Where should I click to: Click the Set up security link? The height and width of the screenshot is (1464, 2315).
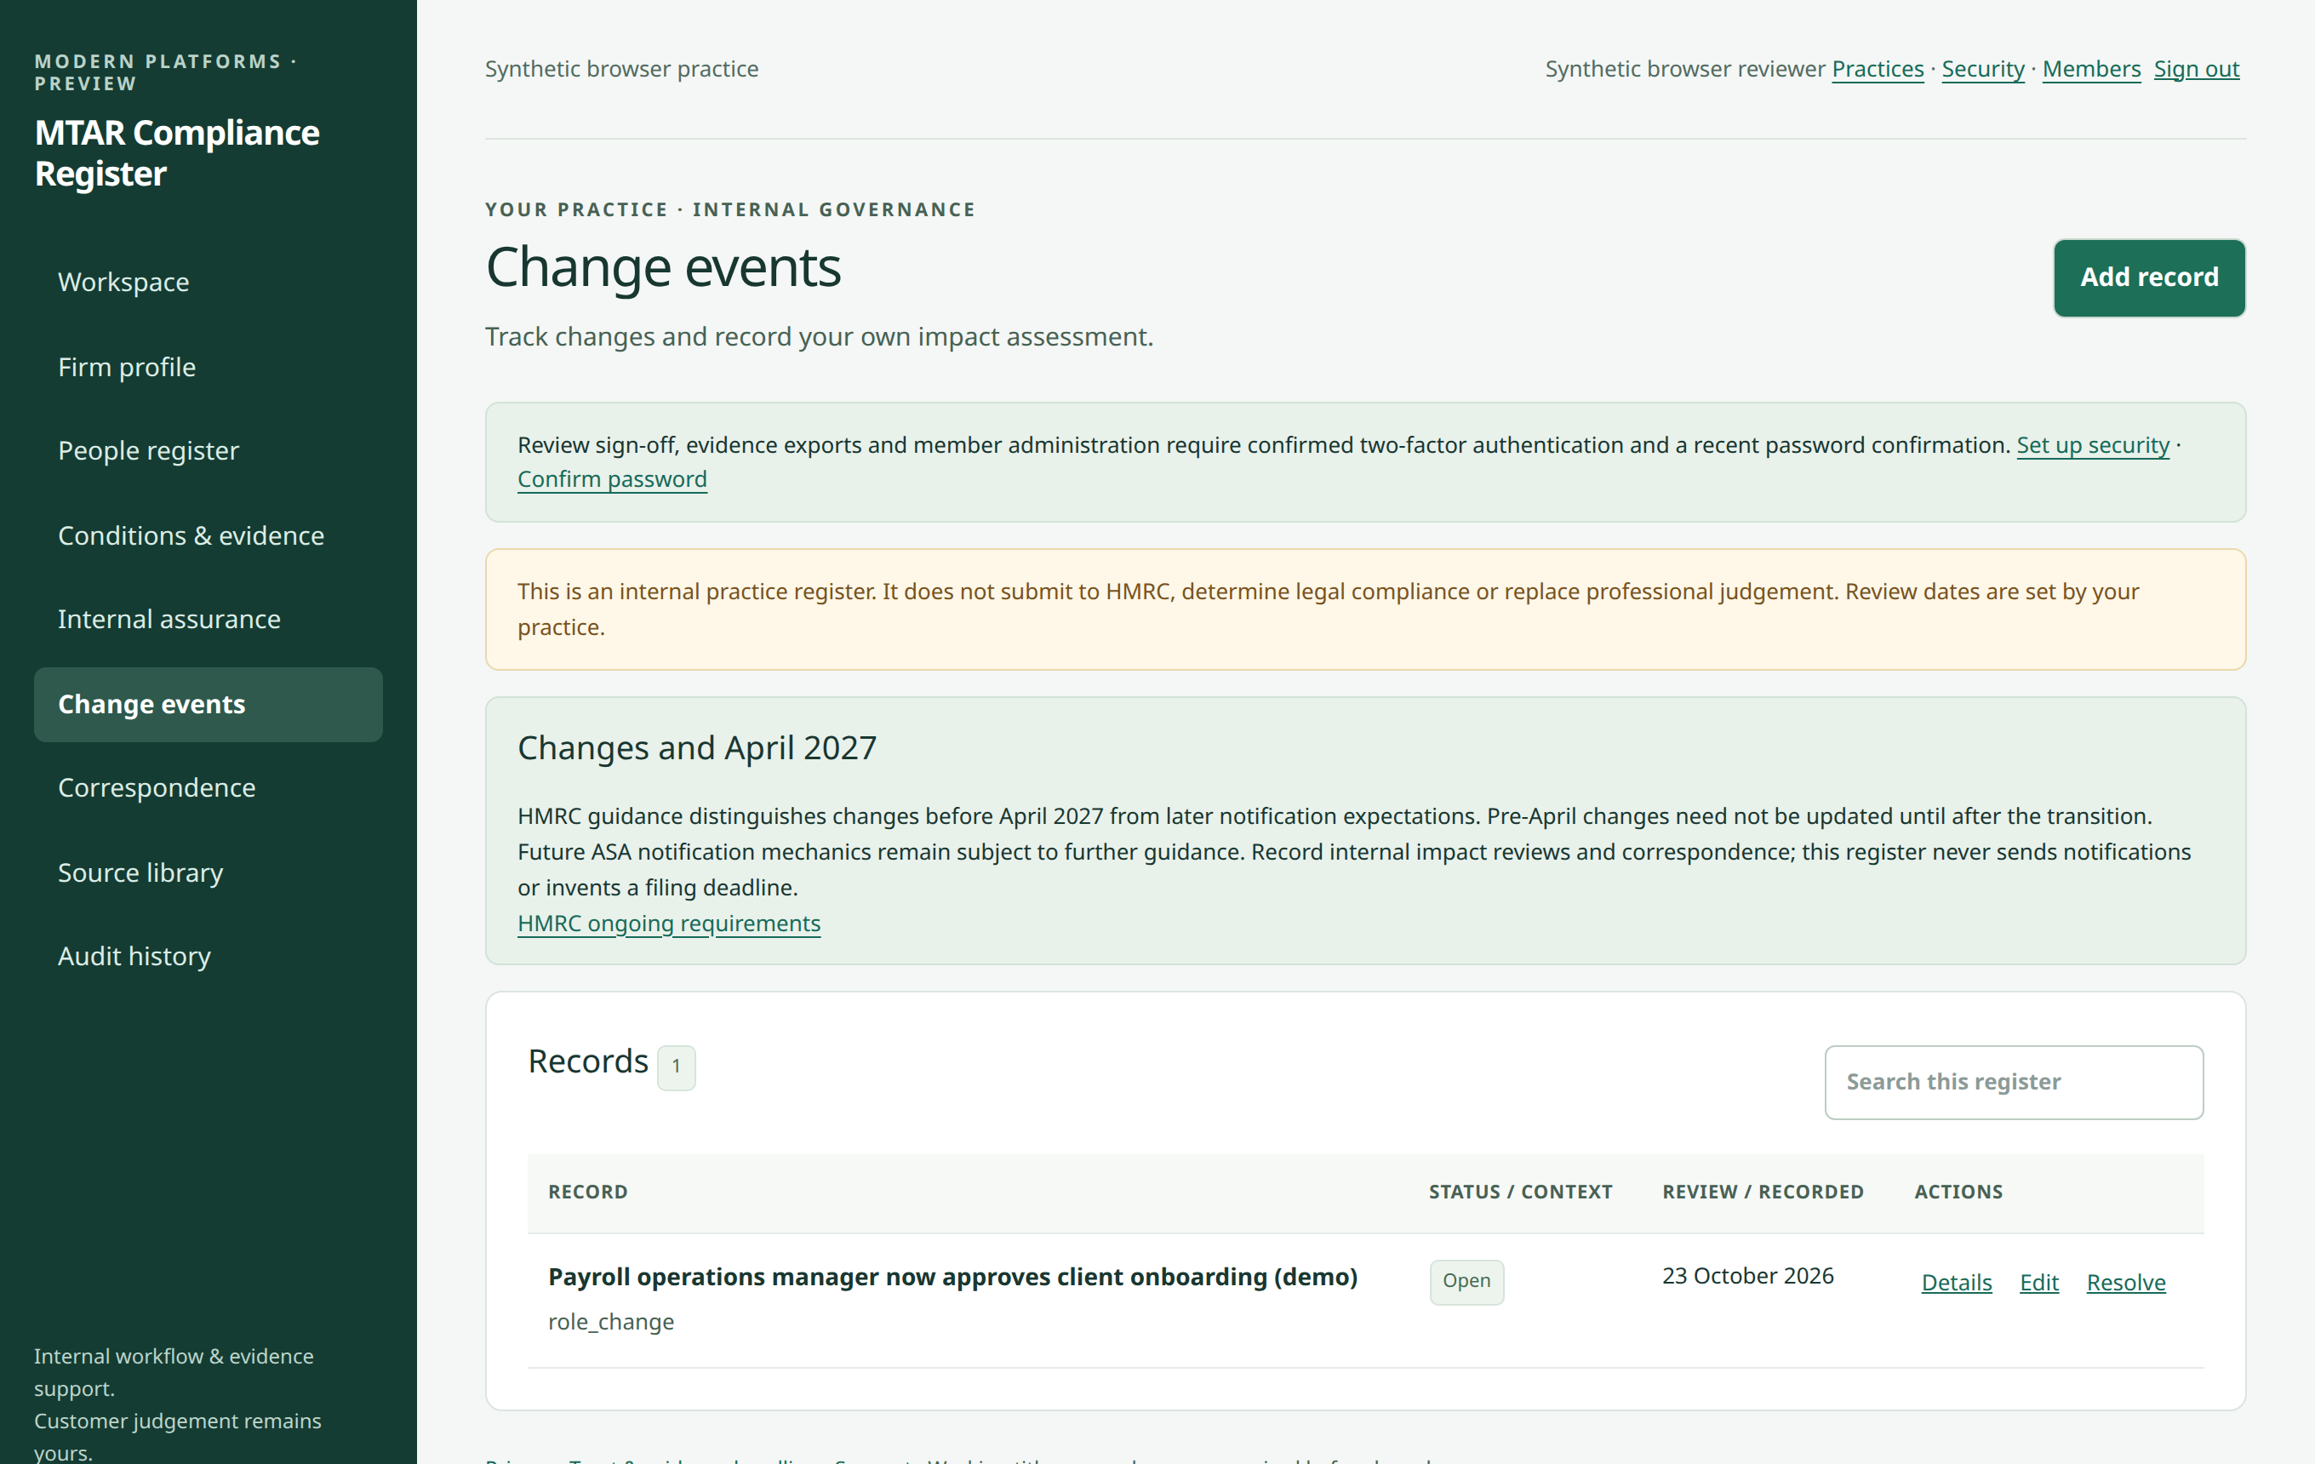[x=2092, y=445]
